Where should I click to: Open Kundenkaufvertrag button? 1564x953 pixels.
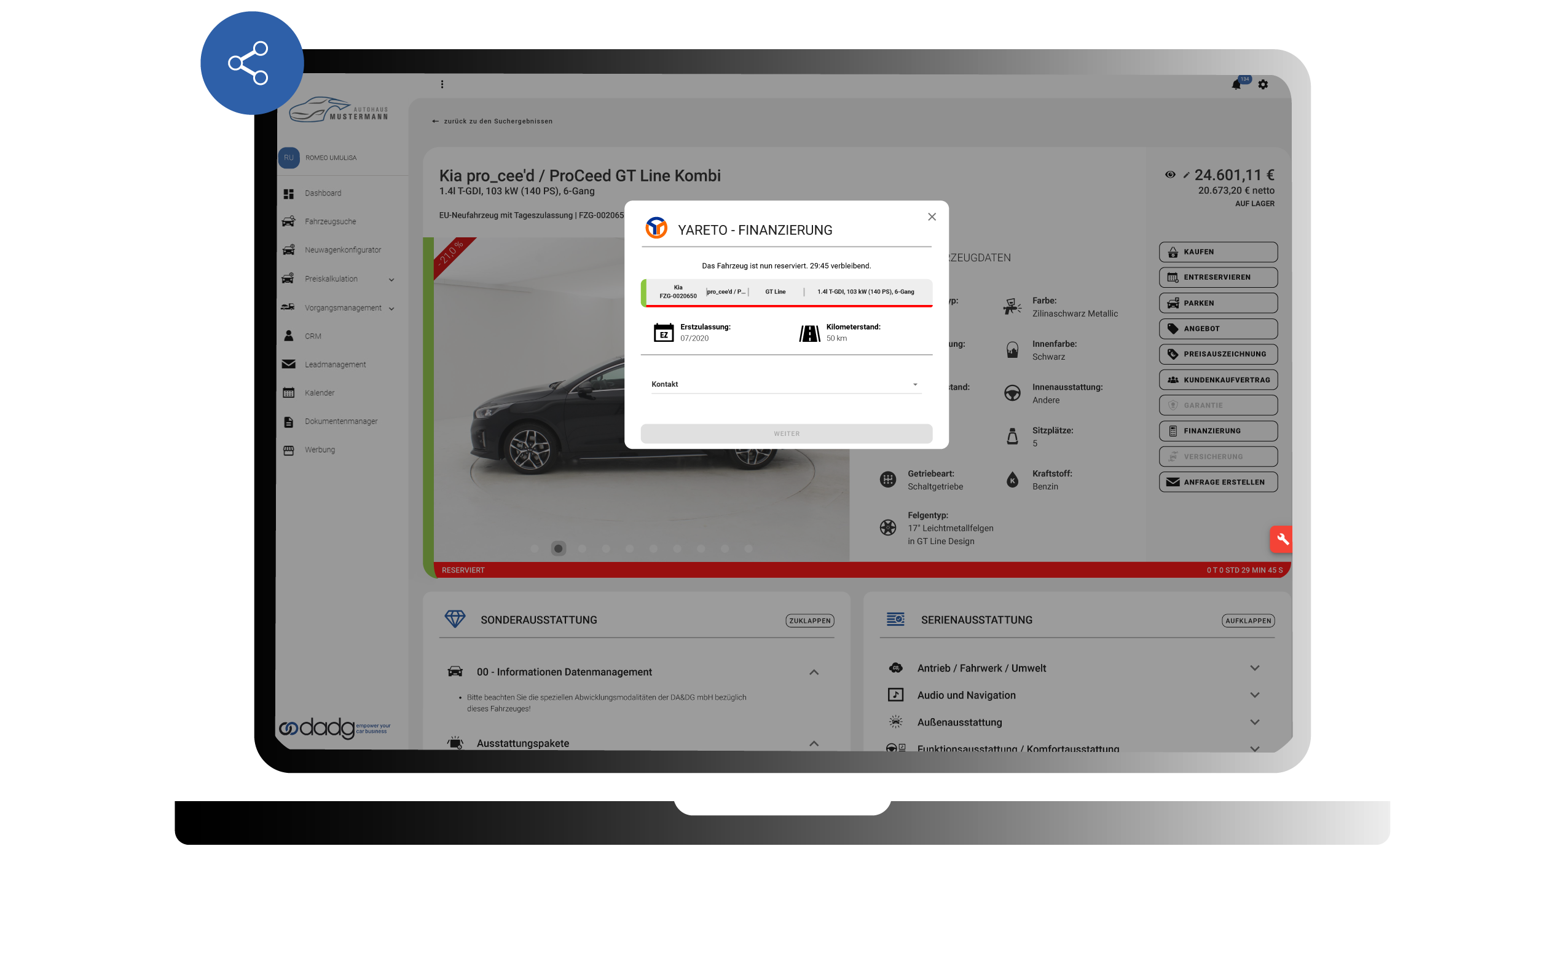click(1218, 381)
